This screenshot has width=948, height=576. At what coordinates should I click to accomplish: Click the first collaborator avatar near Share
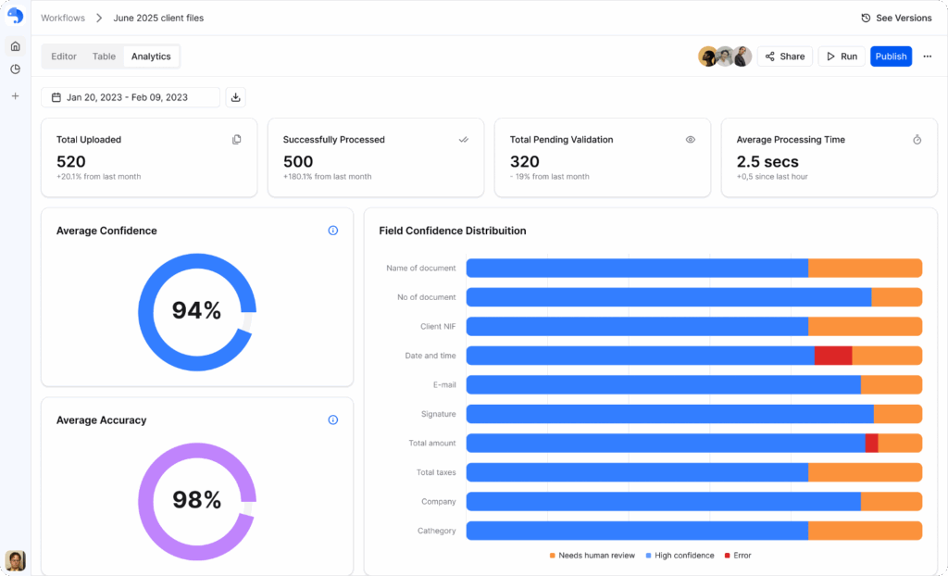click(x=708, y=56)
